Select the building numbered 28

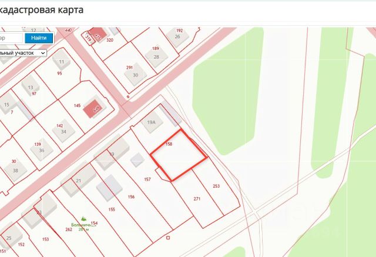point(156,56)
